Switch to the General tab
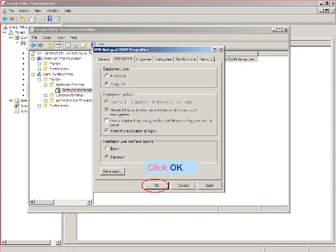Viewport: 336px width, 252px height. point(103,59)
